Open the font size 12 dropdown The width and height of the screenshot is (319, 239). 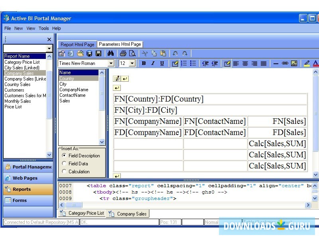(x=132, y=63)
